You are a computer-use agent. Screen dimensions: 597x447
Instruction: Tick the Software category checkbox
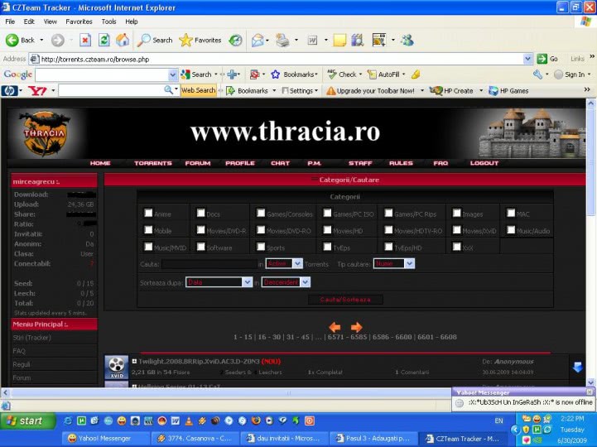(201, 247)
